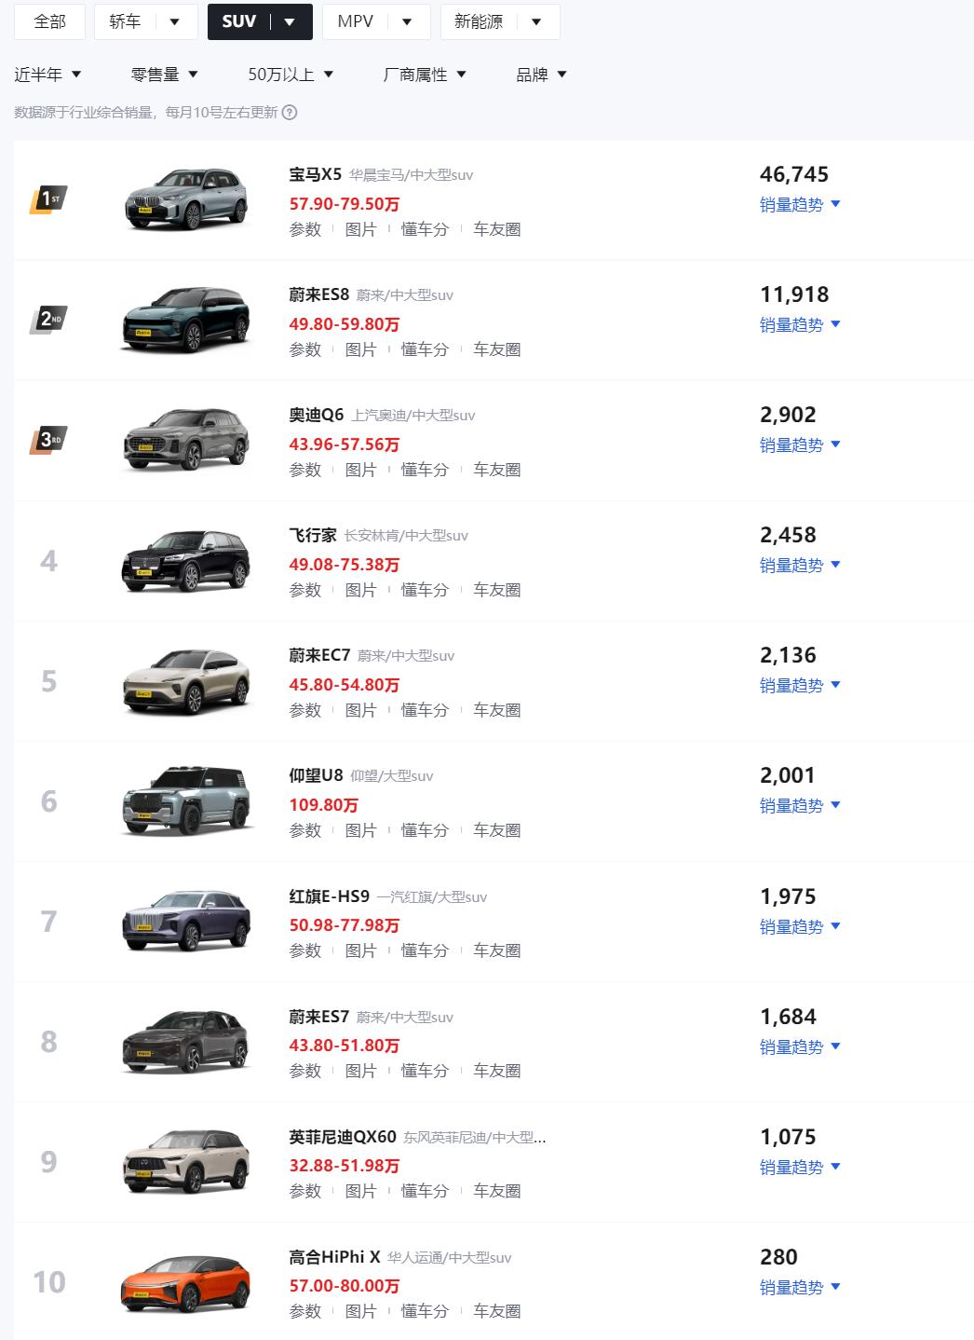Open 参数 link for 奥迪Q6

click(x=304, y=470)
